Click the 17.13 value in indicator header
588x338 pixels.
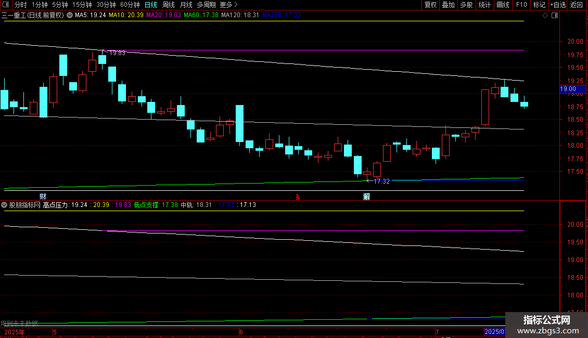tap(248, 205)
